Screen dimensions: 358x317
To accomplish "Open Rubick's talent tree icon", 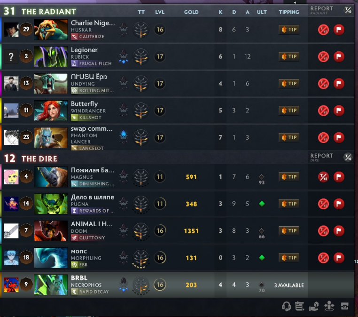I will coord(141,57).
